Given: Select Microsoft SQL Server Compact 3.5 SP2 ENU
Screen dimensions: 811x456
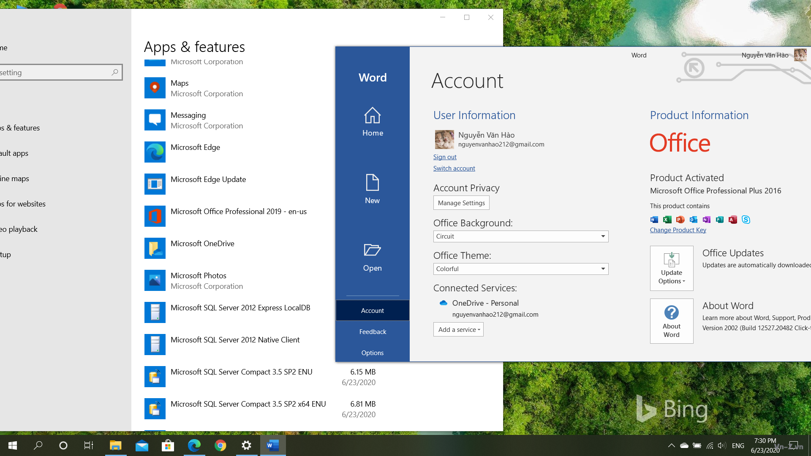Looking at the screenshot, I should 260,377.
